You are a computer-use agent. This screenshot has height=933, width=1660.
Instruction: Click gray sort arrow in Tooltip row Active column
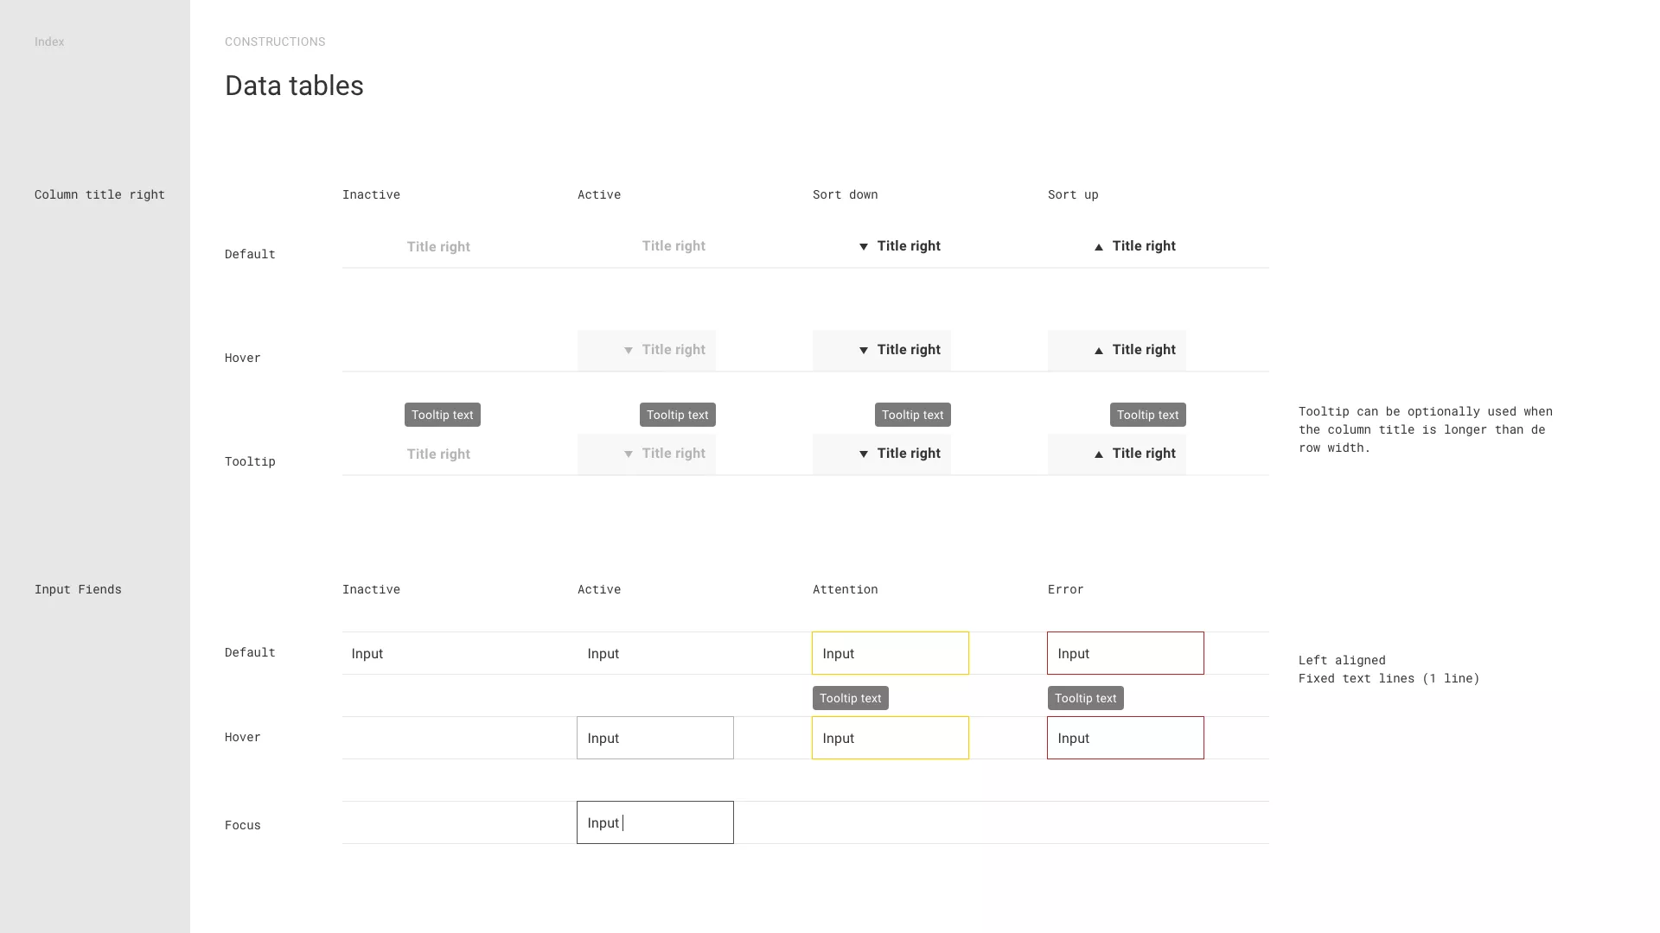tap(629, 454)
